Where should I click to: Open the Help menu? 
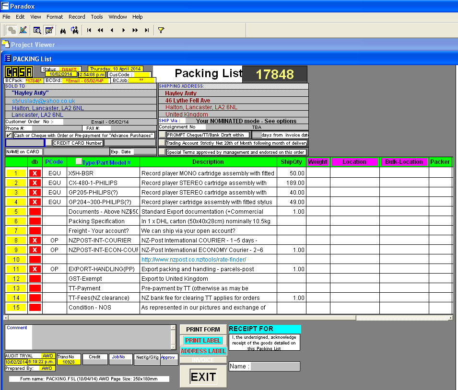pos(137,17)
